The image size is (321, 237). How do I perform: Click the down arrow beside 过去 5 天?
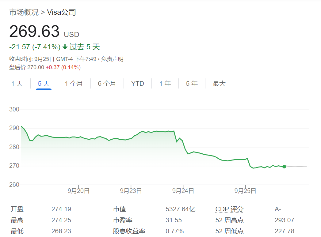tap(65, 47)
